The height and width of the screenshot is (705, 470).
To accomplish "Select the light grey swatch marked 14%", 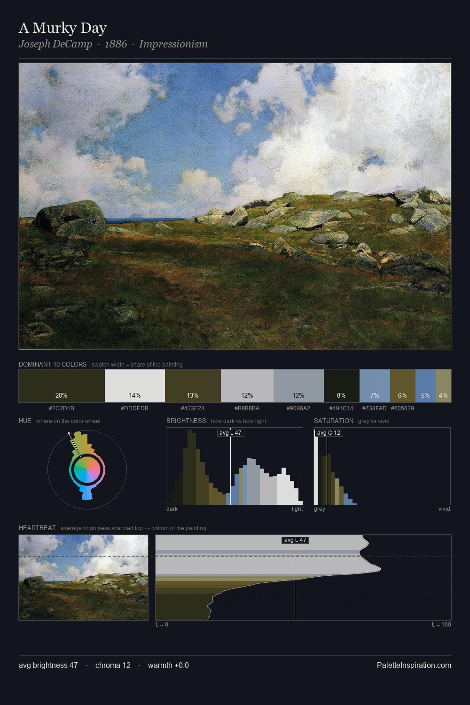I will (x=135, y=386).
